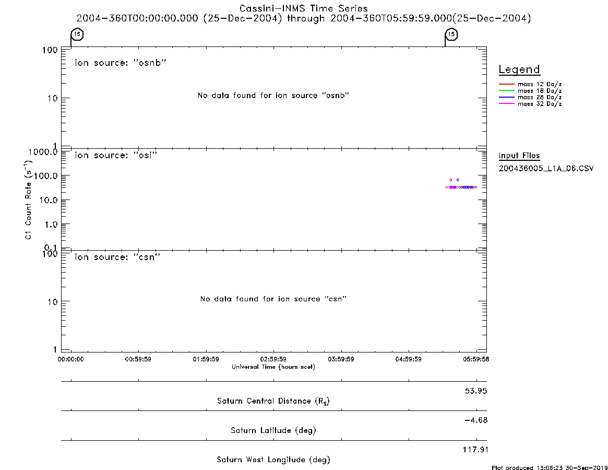Click the green mass 18 Da/z legend line
The image size is (608, 470).
[x=506, y=91]
